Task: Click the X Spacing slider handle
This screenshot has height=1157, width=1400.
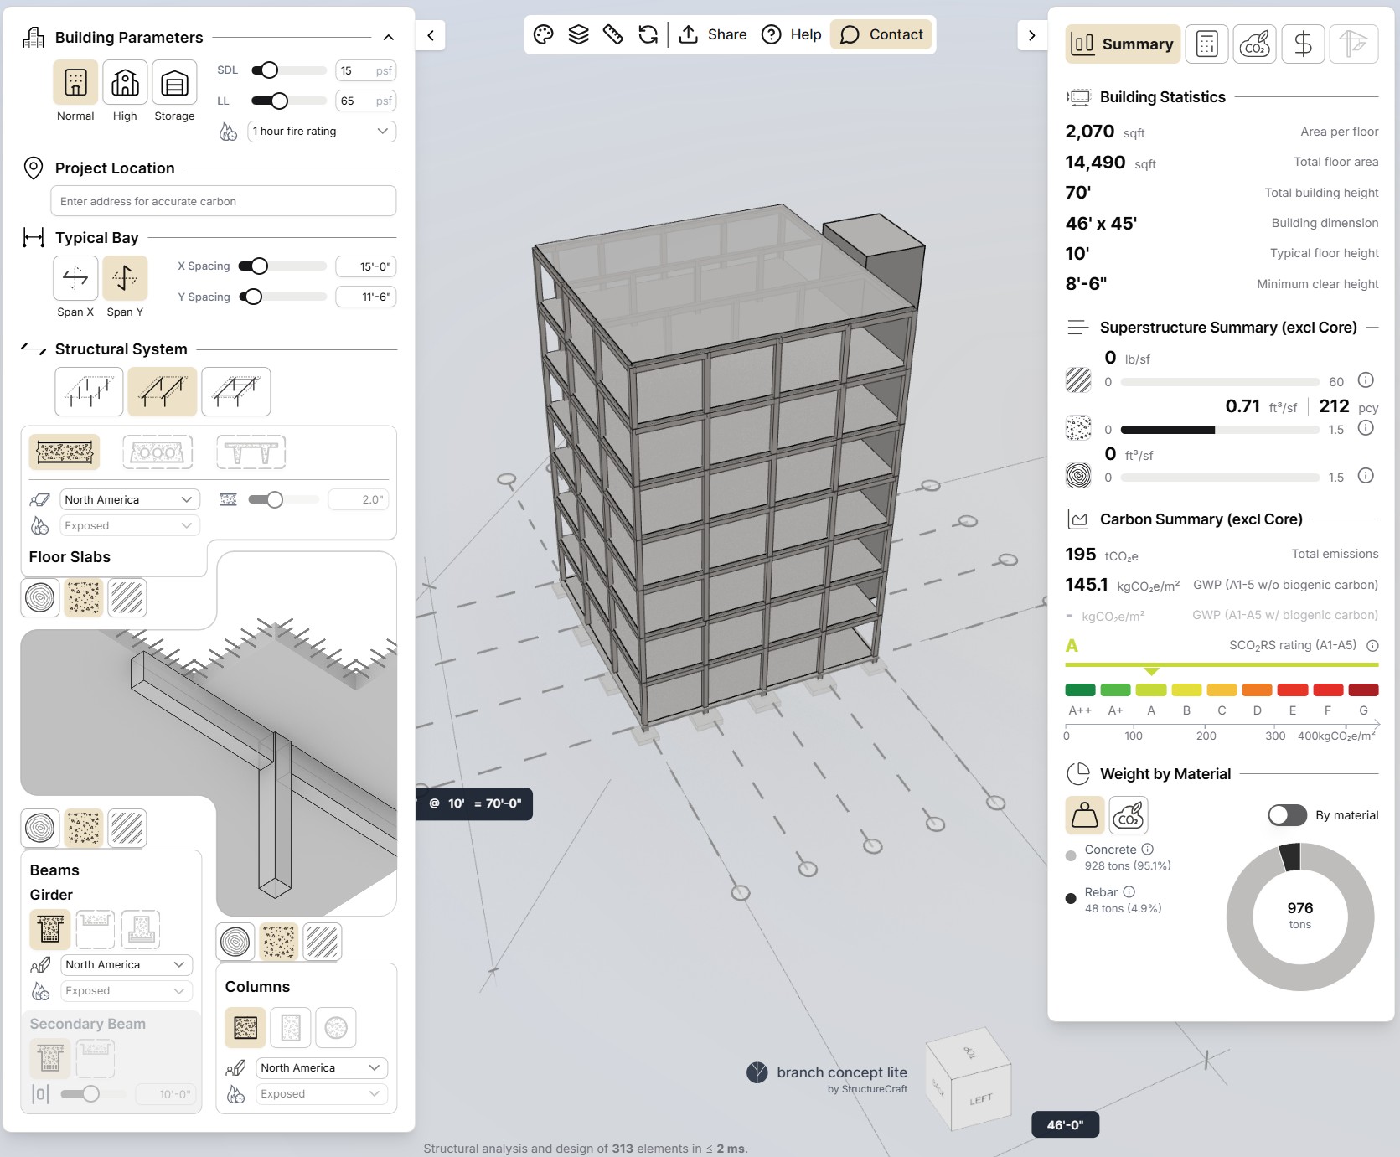Action: [x=259, y=266]
